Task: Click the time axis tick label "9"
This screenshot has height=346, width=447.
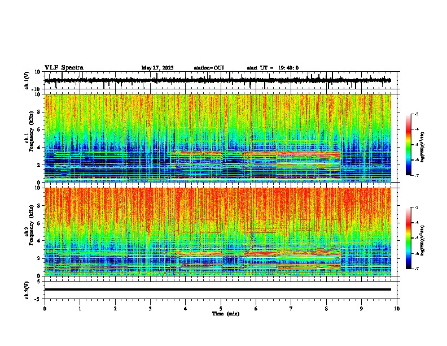Action: (361, 309)
